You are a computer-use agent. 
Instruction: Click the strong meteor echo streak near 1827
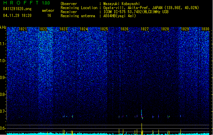coord(142,114)
